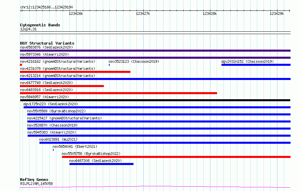Click the blue bar of nsv6487308
The width and height of the screenshot is (300, 191).
tap(101, 164)
